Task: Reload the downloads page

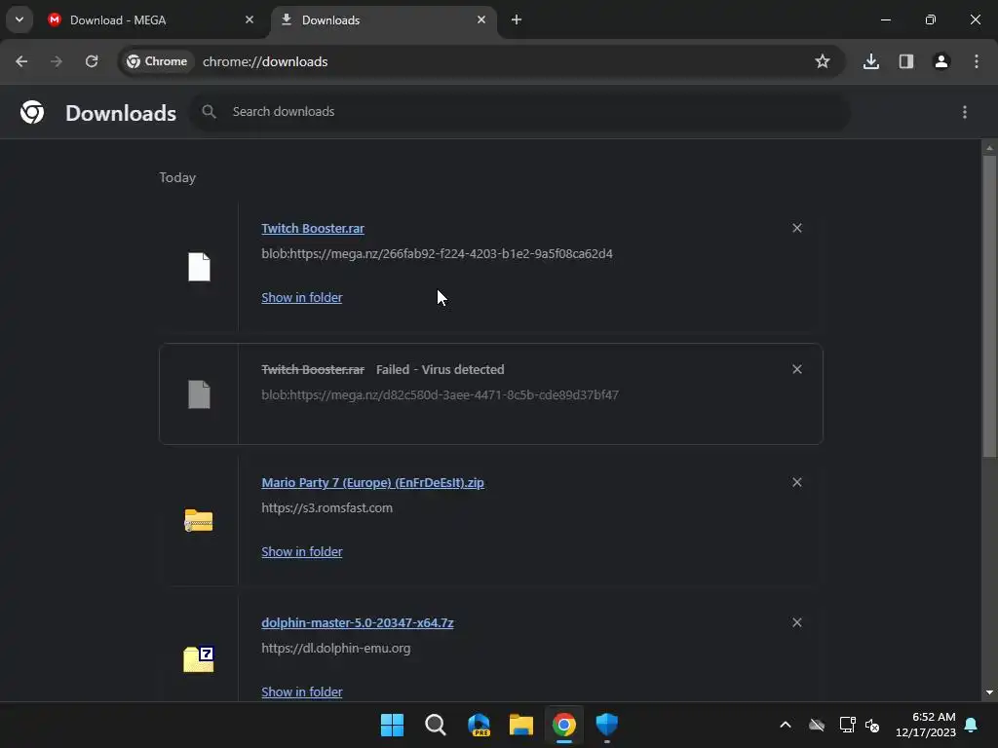Action: [92, 61]
